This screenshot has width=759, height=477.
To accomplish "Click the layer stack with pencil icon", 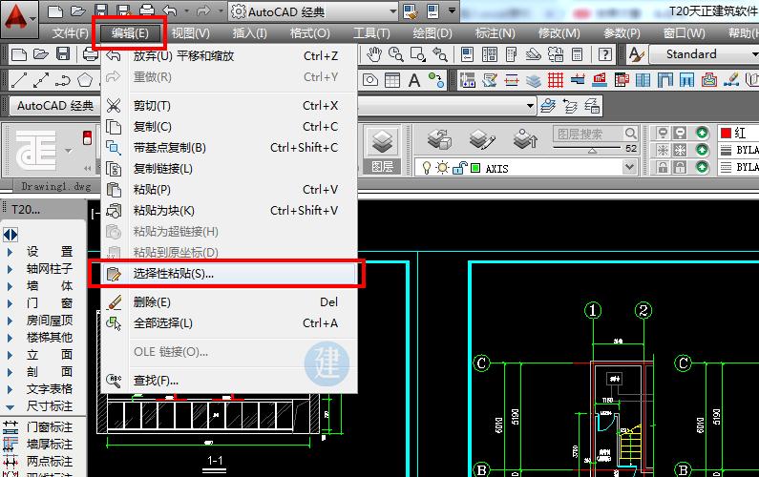I will 482,140.
